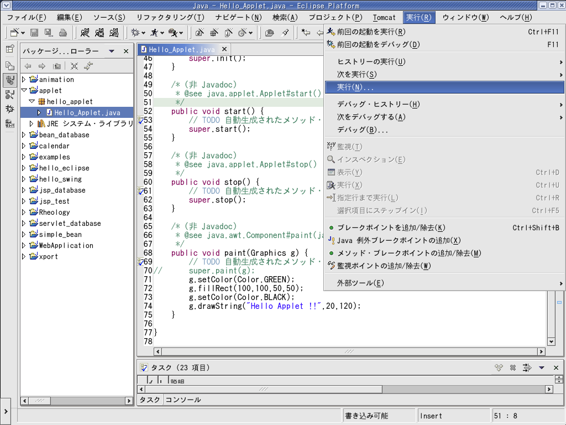Image resolution: width=566 pixels, height=425 pixels.
Task: Select the Java perspective icon in the left bar
Action: click(10, 80)
